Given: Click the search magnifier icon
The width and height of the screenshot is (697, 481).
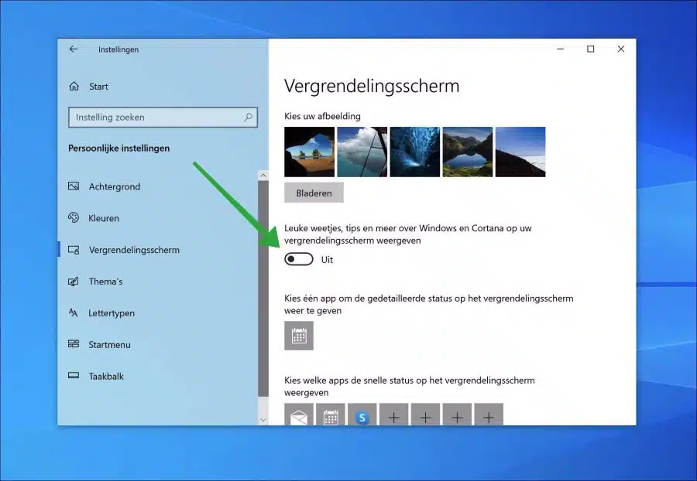Looking at the screenshot, I should [248, 117].
